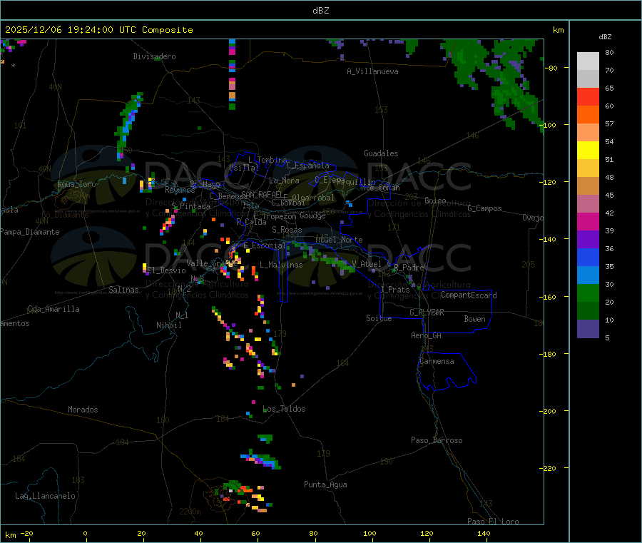This screenshot has height=543, width=642.
Task: Click the blue-green rain band near Los_Toldos south
Action: (262, 460)
